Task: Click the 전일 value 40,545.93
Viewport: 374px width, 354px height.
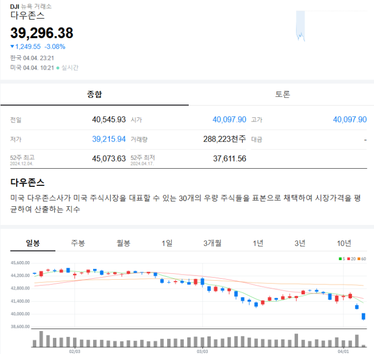Action: pos(109,120)
